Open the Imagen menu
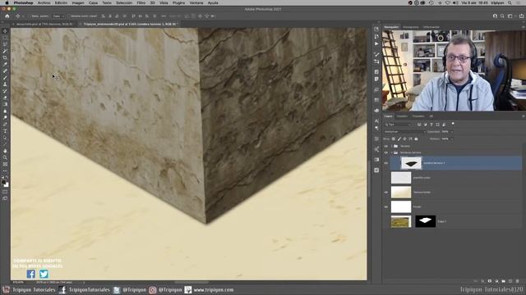This screenshot has height=295, width=526. coord(78,2)
